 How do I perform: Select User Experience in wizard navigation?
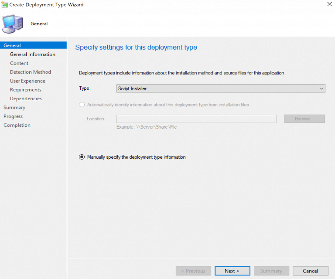tap(27, 81)
